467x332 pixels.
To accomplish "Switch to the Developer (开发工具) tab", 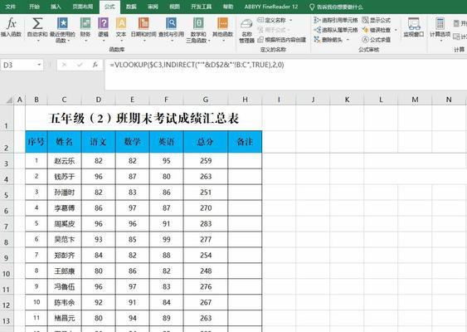I will pyautogui.click(x=201, y=7).
